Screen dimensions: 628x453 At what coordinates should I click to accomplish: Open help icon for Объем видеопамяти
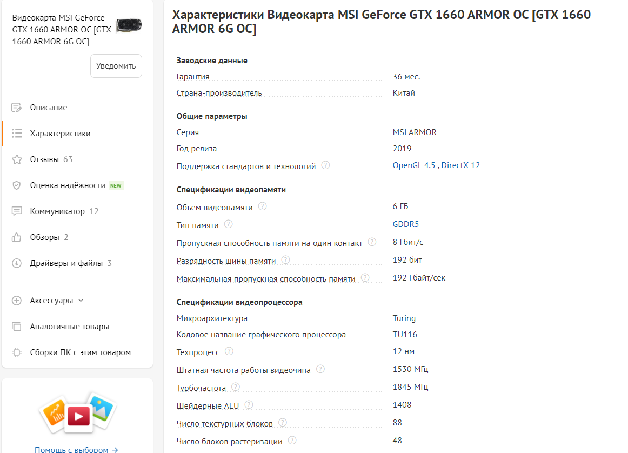click(x=262, y=206)
